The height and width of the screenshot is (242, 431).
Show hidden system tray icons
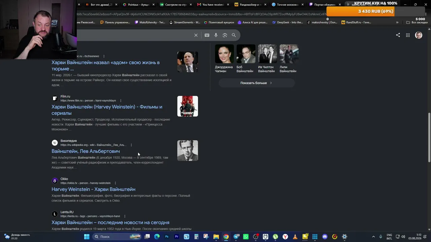[x=373, y=237]
